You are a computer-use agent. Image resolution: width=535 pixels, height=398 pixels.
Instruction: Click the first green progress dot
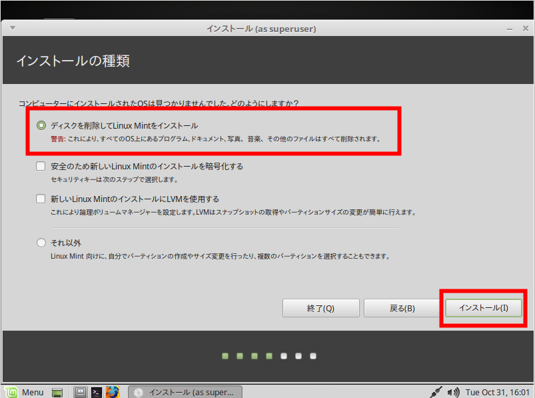coord(225,356)
